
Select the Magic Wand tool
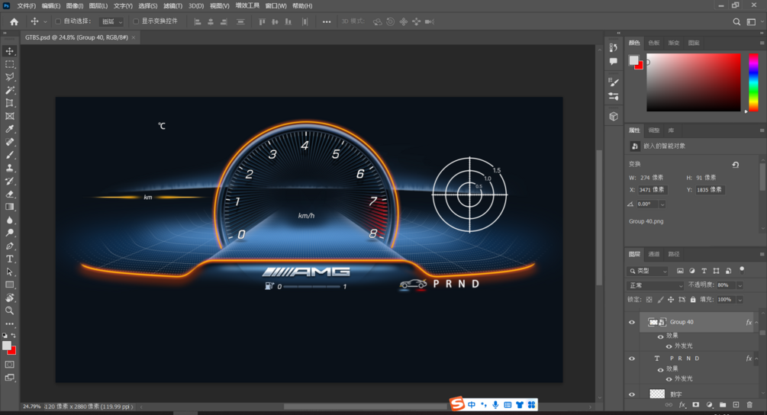click(9, 90)
